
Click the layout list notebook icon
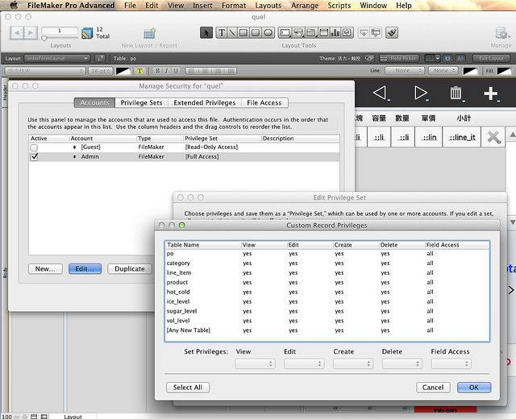[x=87, y=33]
